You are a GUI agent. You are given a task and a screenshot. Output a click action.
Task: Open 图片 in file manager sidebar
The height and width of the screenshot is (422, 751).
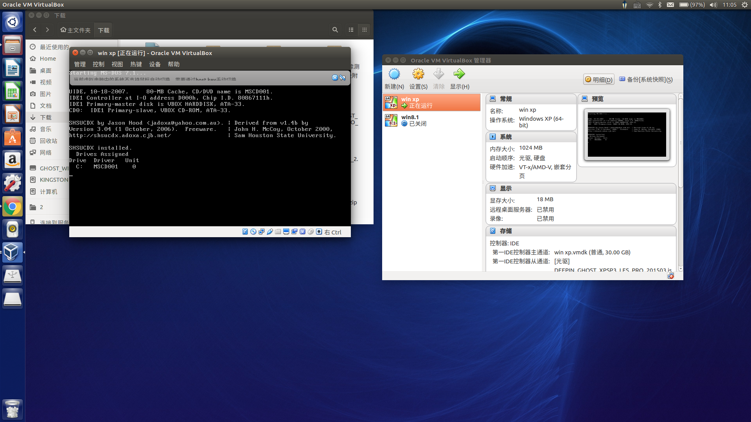pos(45,94)
